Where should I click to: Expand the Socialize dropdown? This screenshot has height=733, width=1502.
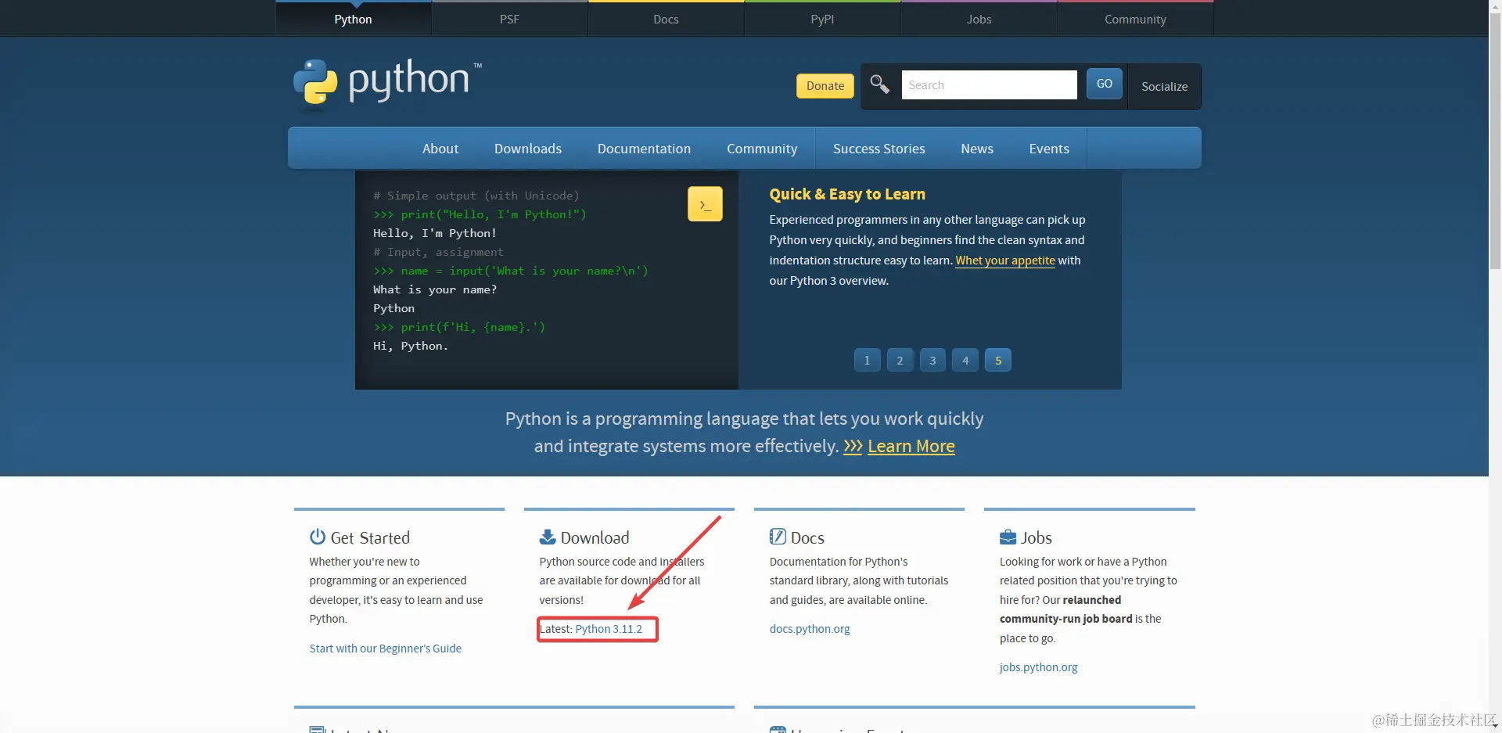[x=1164, y=86]
